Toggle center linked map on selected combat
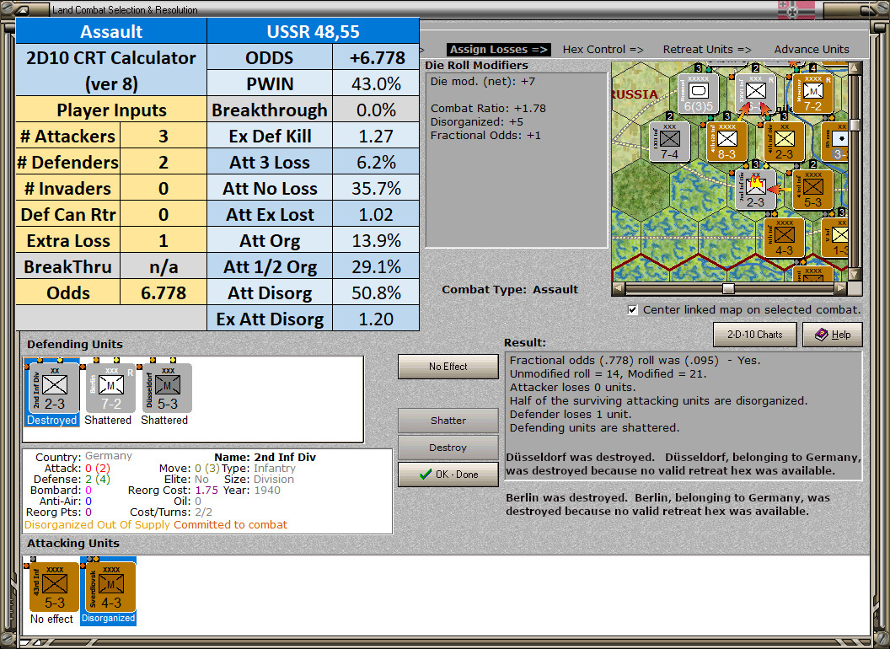Image resolution: width=890 pixels, height=649 pixels. click(x=633, y=310)
